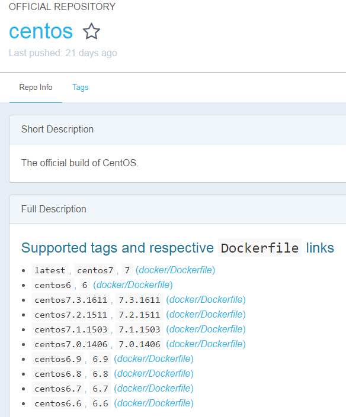Open the centos repository title link

(41, 31)
